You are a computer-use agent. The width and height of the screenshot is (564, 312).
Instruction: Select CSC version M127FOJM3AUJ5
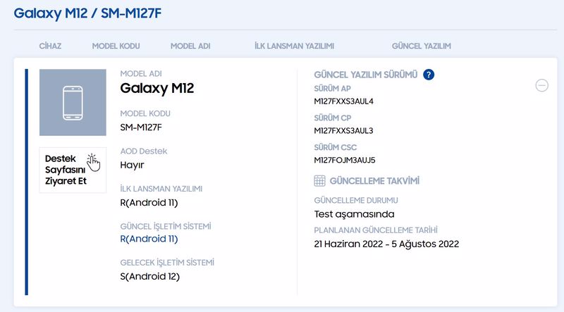tap(345, 161)
